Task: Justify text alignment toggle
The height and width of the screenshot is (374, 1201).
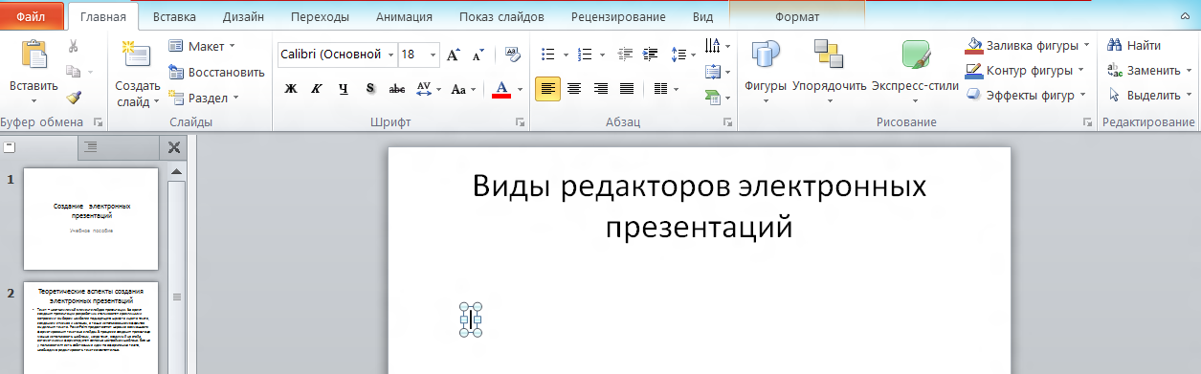Action: 627,89
